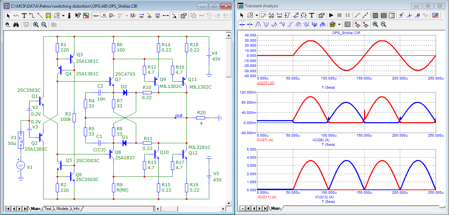Screen dimensions: 449x215
Task: Open analysis window graphics dropdown arrow
Action: pos(257,15)
